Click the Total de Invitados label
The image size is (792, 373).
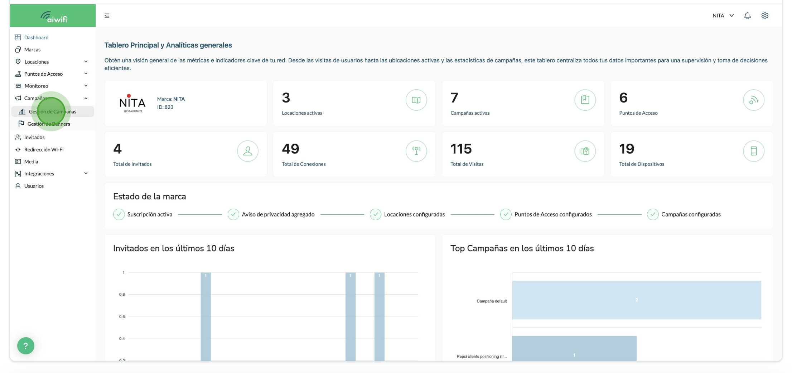pyautogui.click(x=132, y=164)
